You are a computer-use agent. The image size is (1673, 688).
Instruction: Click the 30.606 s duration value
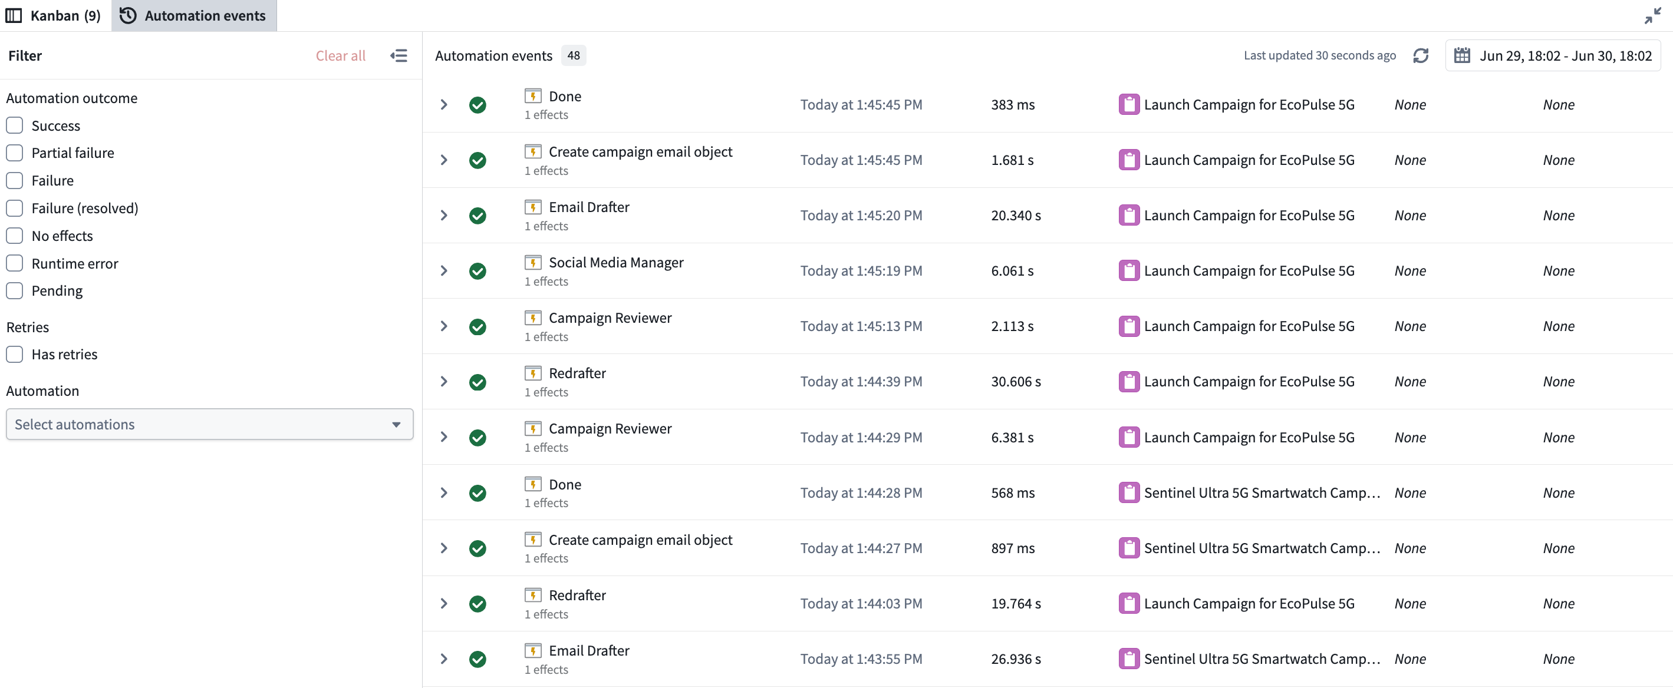coord(1016,382)
